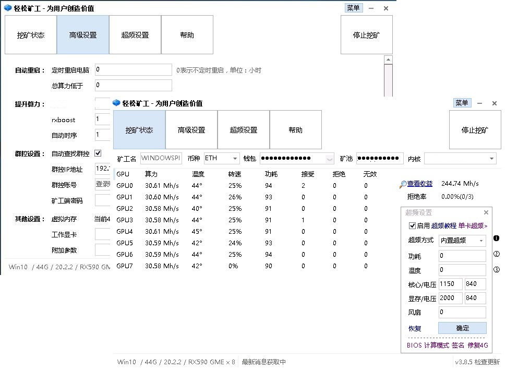This screenshot has width=506, height=370.
Task: Click the circled number 1 beside 超频方式
Action: [497, 239]
